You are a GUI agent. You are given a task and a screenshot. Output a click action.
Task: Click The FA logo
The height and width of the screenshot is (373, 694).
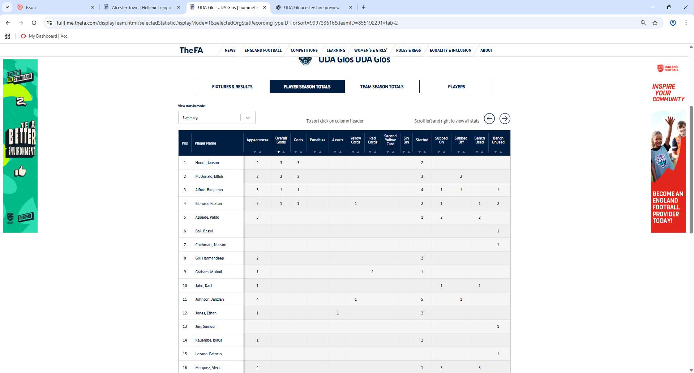coord(191,50)
